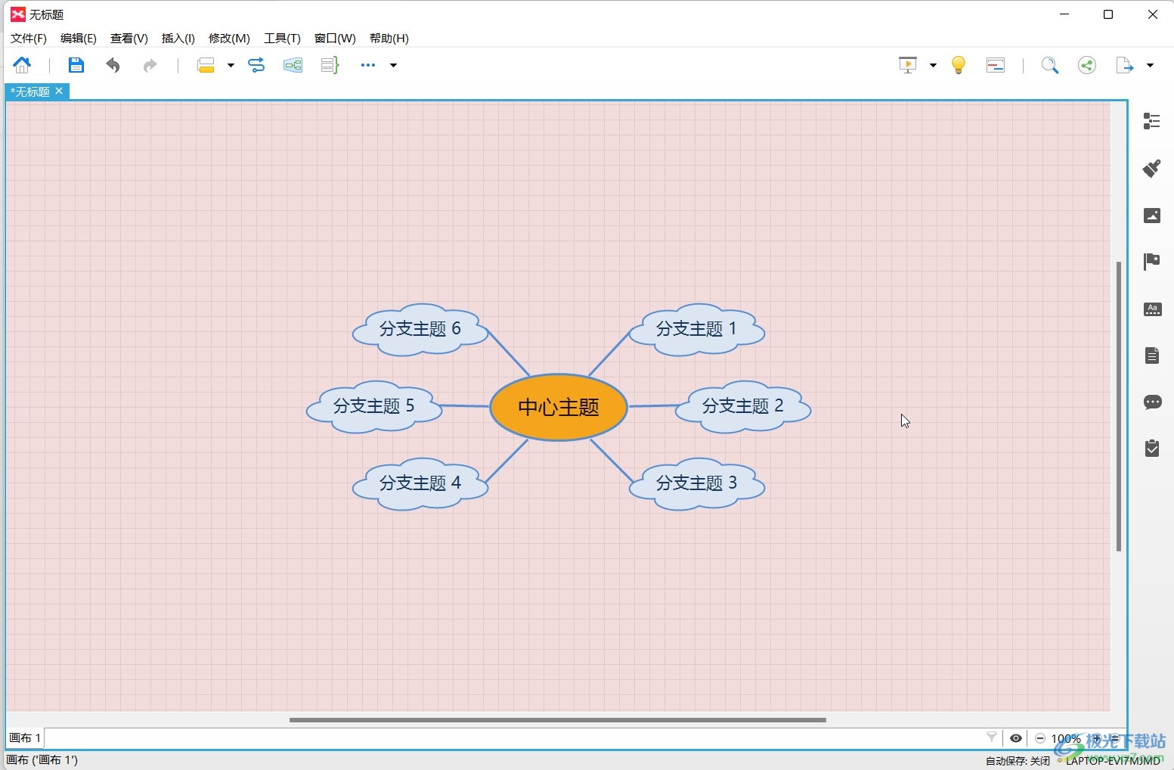Select the 分支主题 1 cloud topic
The height and width of the screenshot is (770, 1174).
click(x=696, y=329)
